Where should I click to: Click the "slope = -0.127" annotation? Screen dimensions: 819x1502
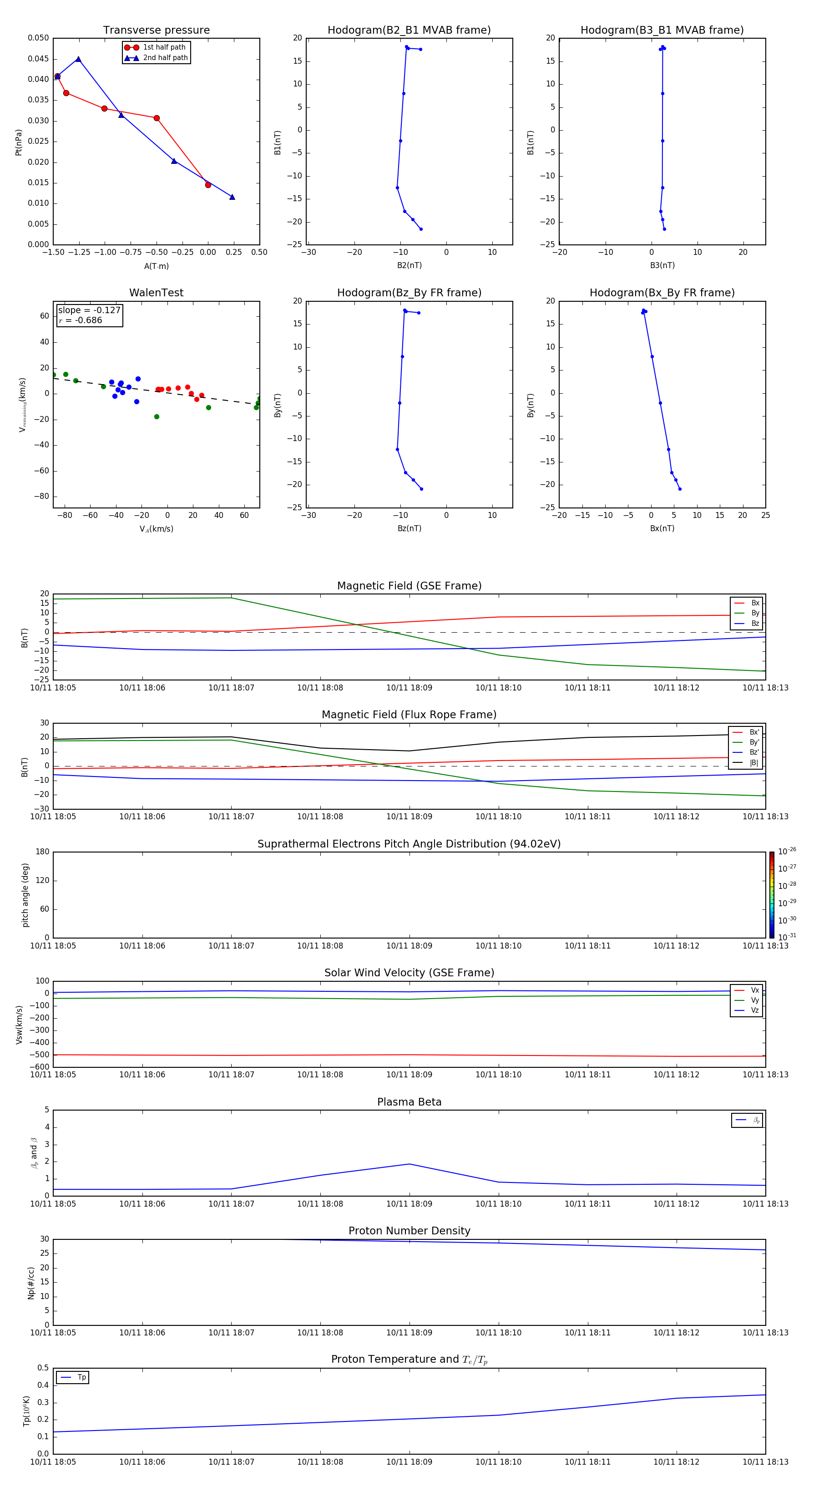point(89,310)
